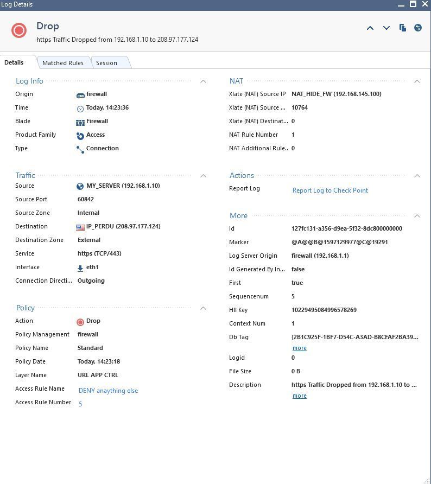The width and height of the screenshot is (431, 484).
Task: Click the Firewall blade grid icon
Action: pyautogui.click(x=80, y=122)
